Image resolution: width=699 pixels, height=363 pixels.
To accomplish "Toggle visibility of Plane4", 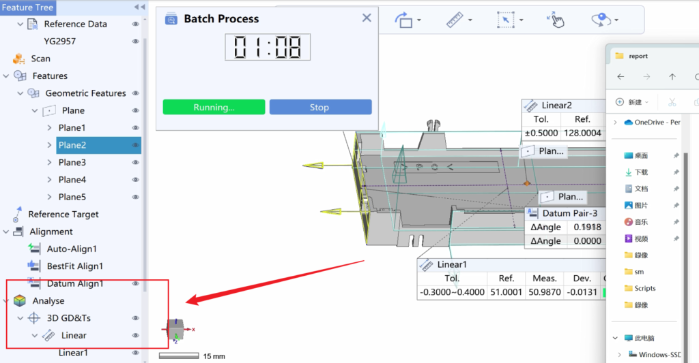I will tap(136, 180).
